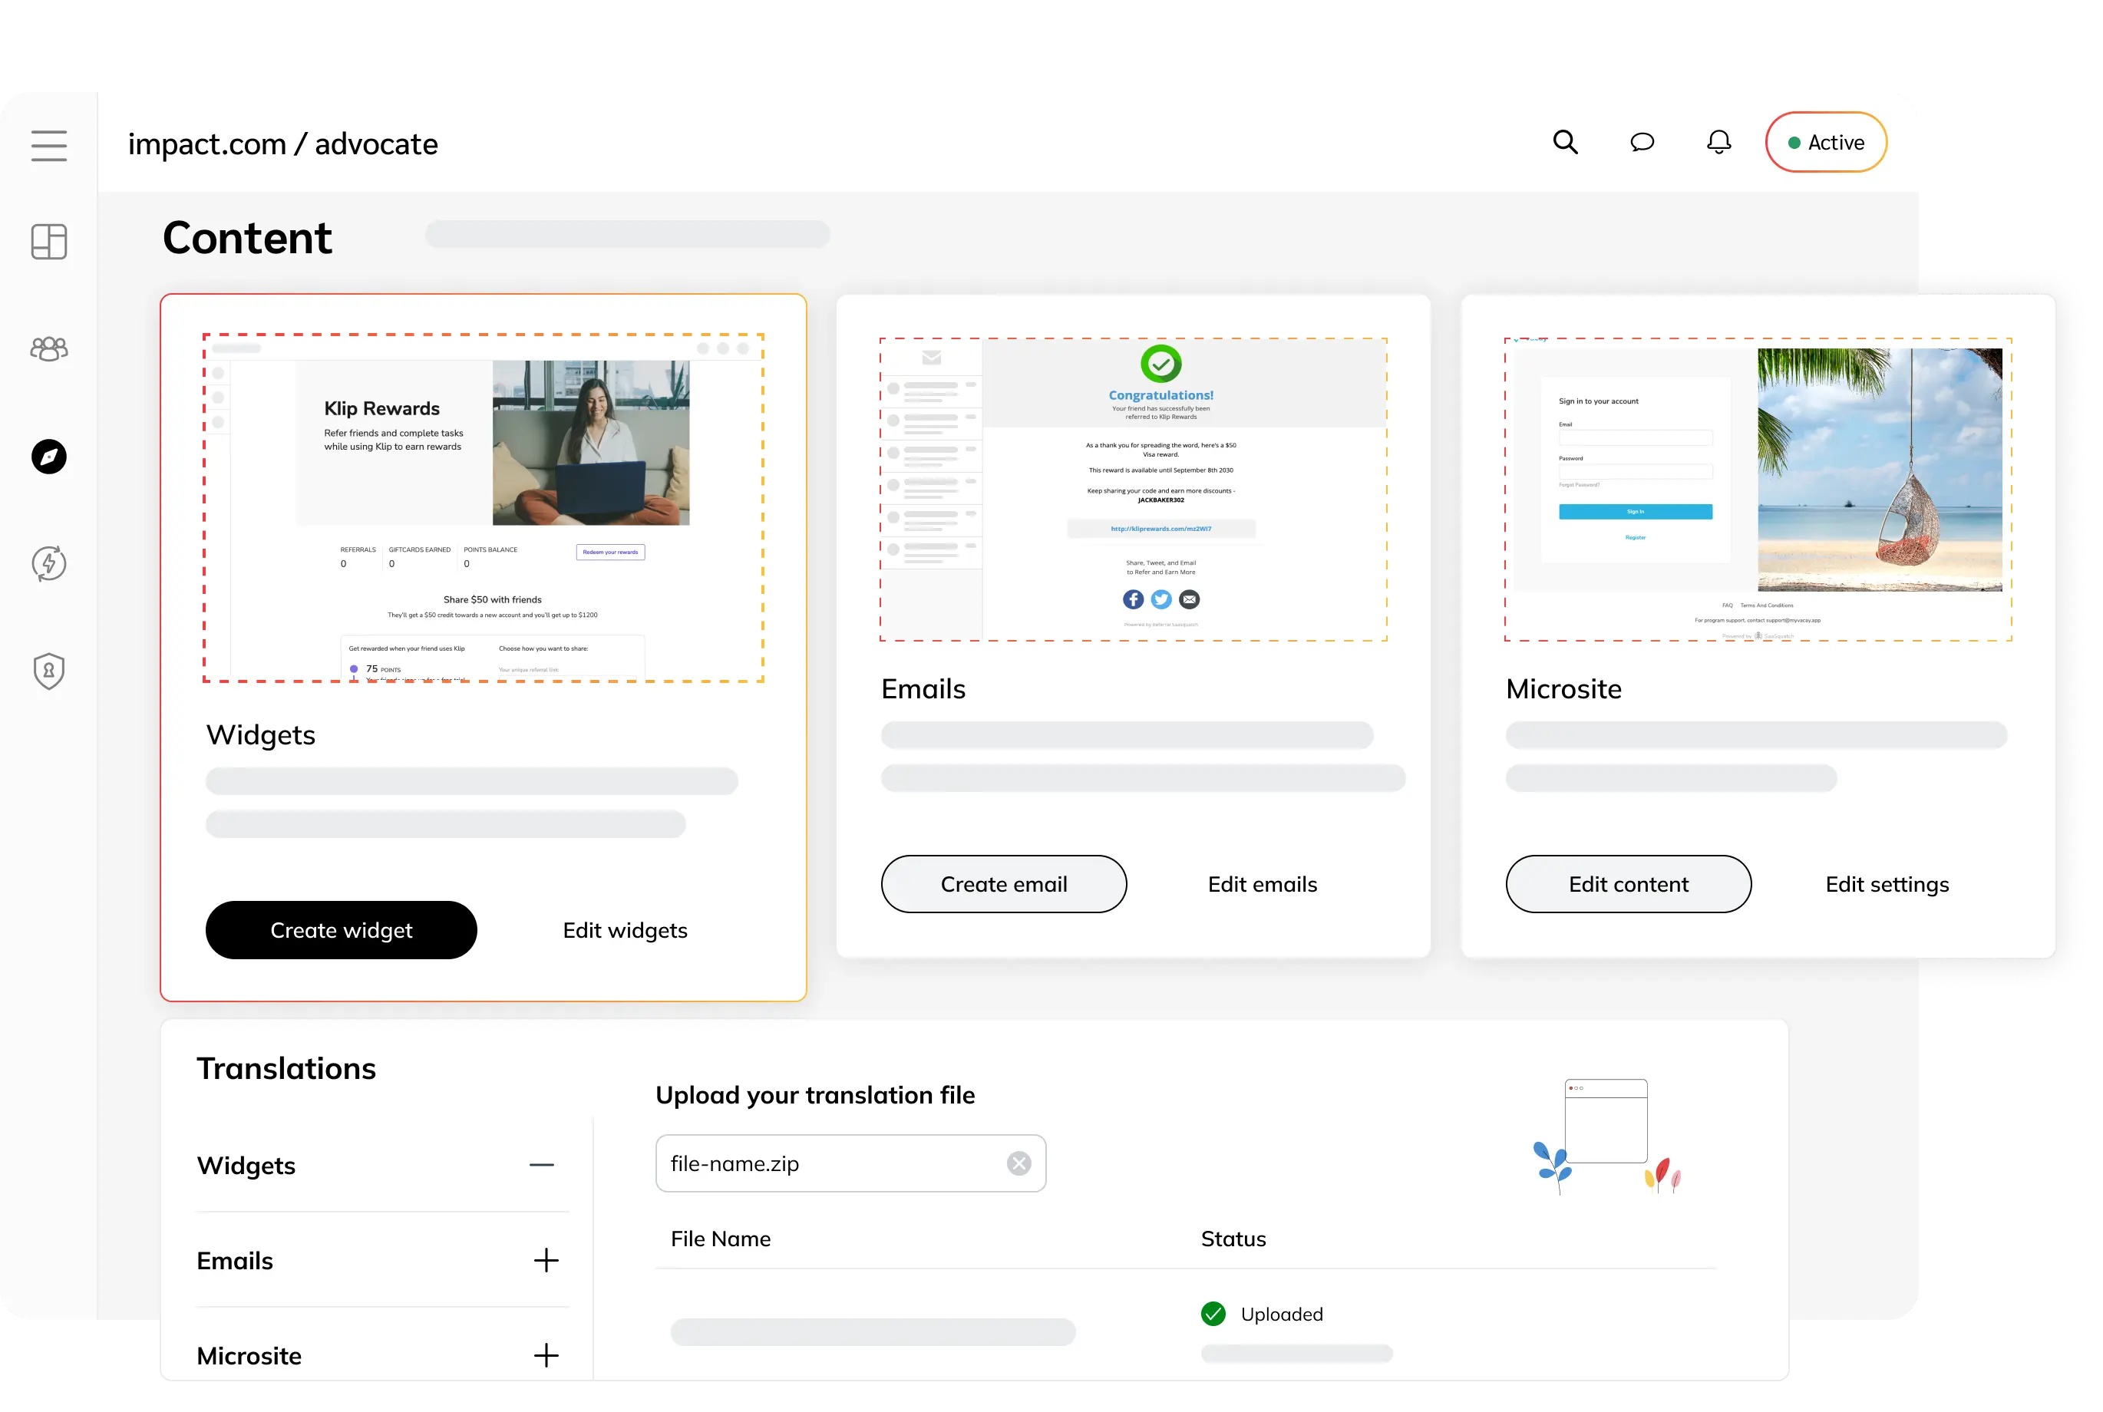Click the chat/message bubble icon
Screen dimensions: 2103x1412
click(x=1643, y=142)
